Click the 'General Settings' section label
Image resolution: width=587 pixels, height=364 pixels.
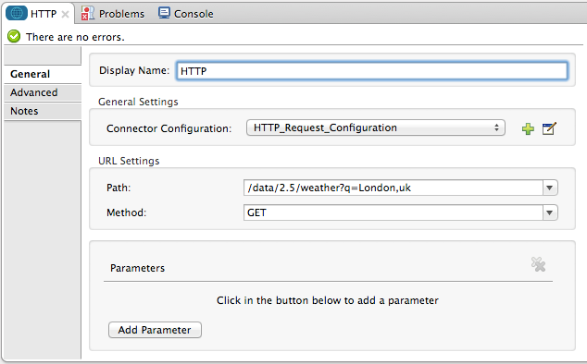pyautogui.click(x=138, y=102)
